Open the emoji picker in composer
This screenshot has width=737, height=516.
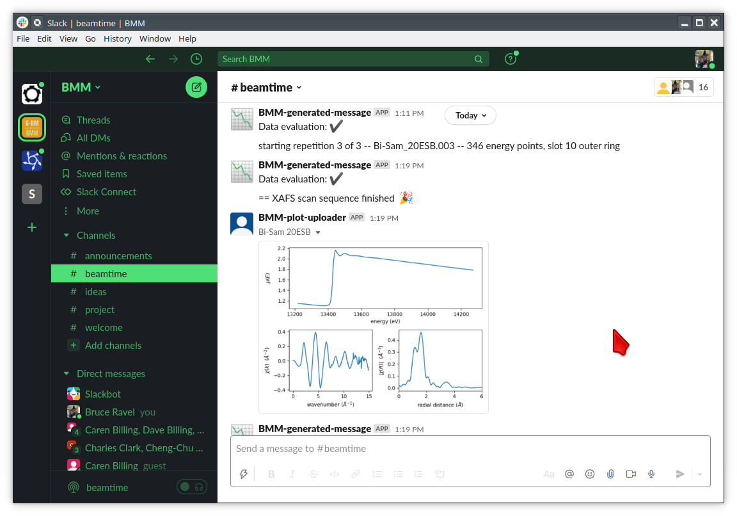(x=590, y=474)
